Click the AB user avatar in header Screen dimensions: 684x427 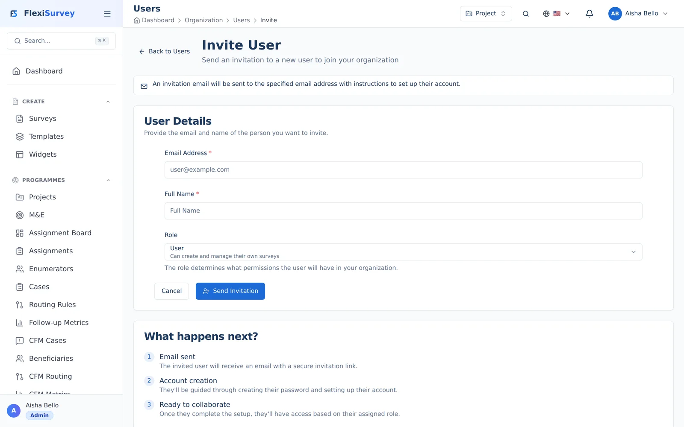(x=615, y=14)
